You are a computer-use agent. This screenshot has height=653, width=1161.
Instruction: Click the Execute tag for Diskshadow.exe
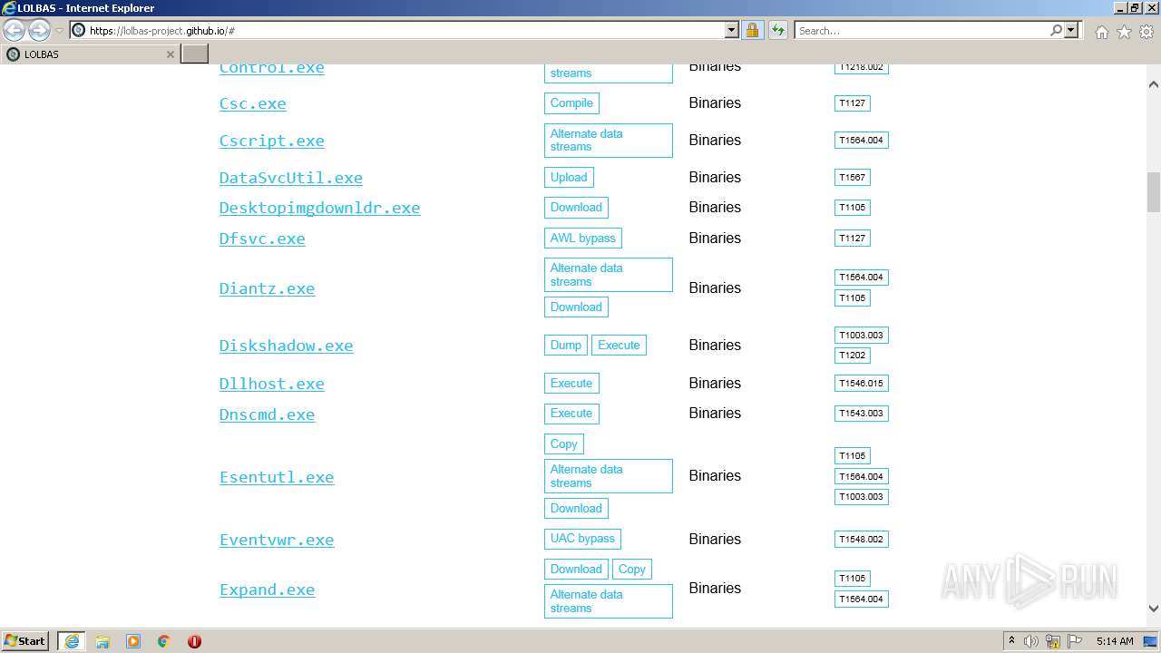[x=619, y=346]
